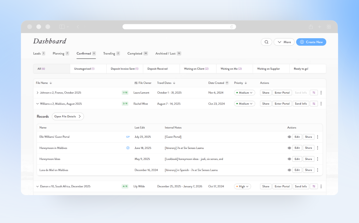The image size is (359, 223).
Task: Share the Williams x 2 Maldives file
Action: [266, 104]
